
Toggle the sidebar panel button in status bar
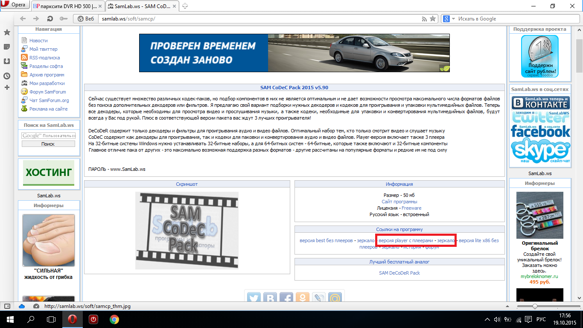pyautogui.click(x=7, y=306)
